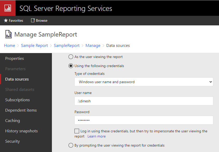219x152 pixels.
Task: Focus the Password input field
Action: click(143, 120)
